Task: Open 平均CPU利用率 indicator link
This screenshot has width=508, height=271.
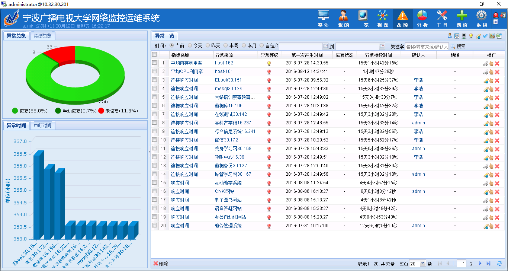Action: click(187, 71)
